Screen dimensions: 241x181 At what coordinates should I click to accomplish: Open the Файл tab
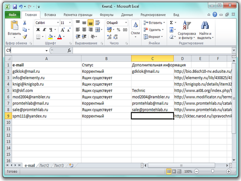tap(12, 15)
